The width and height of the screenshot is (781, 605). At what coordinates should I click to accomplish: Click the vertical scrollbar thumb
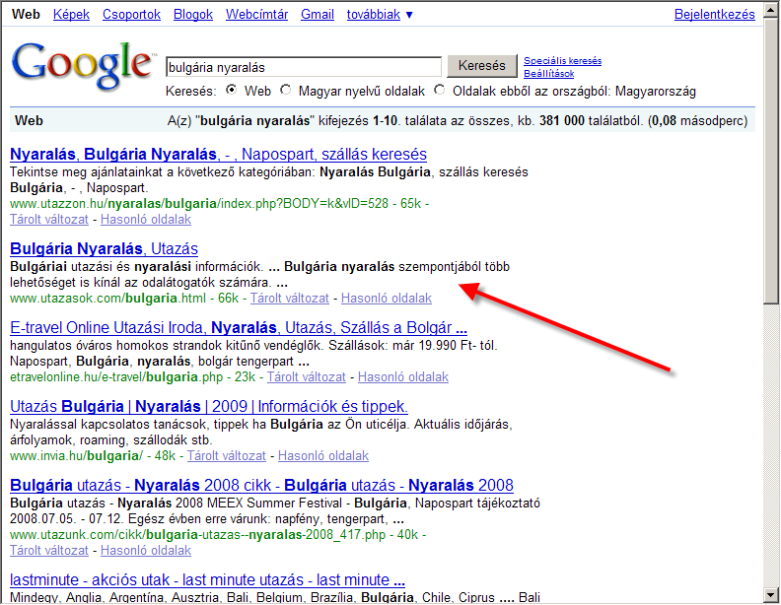click(771, 160)
